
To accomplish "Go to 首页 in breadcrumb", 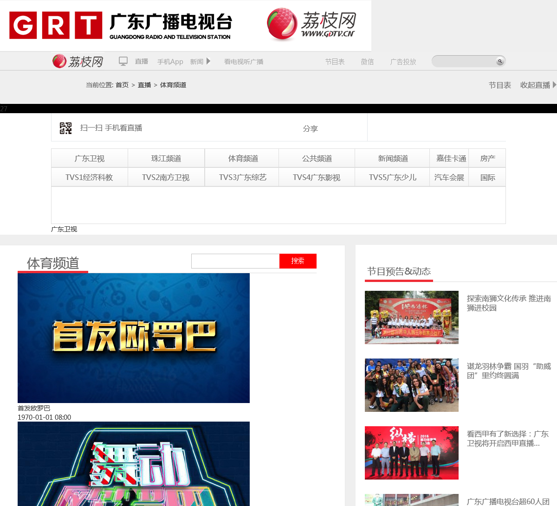I will coord(122,85).
